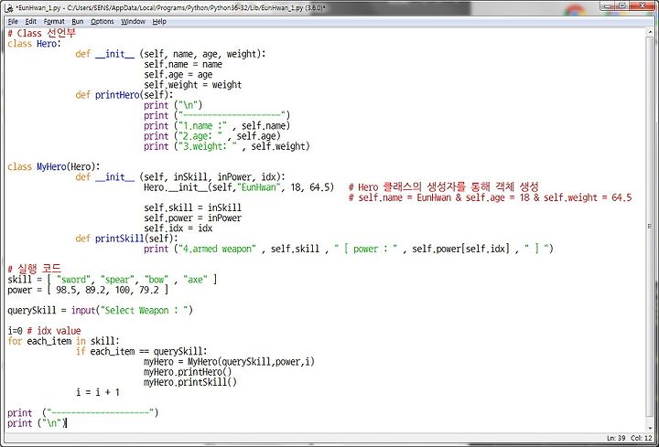Open the File menu
659x447 pixels.
pyautogui.click(x=13, y=21)
